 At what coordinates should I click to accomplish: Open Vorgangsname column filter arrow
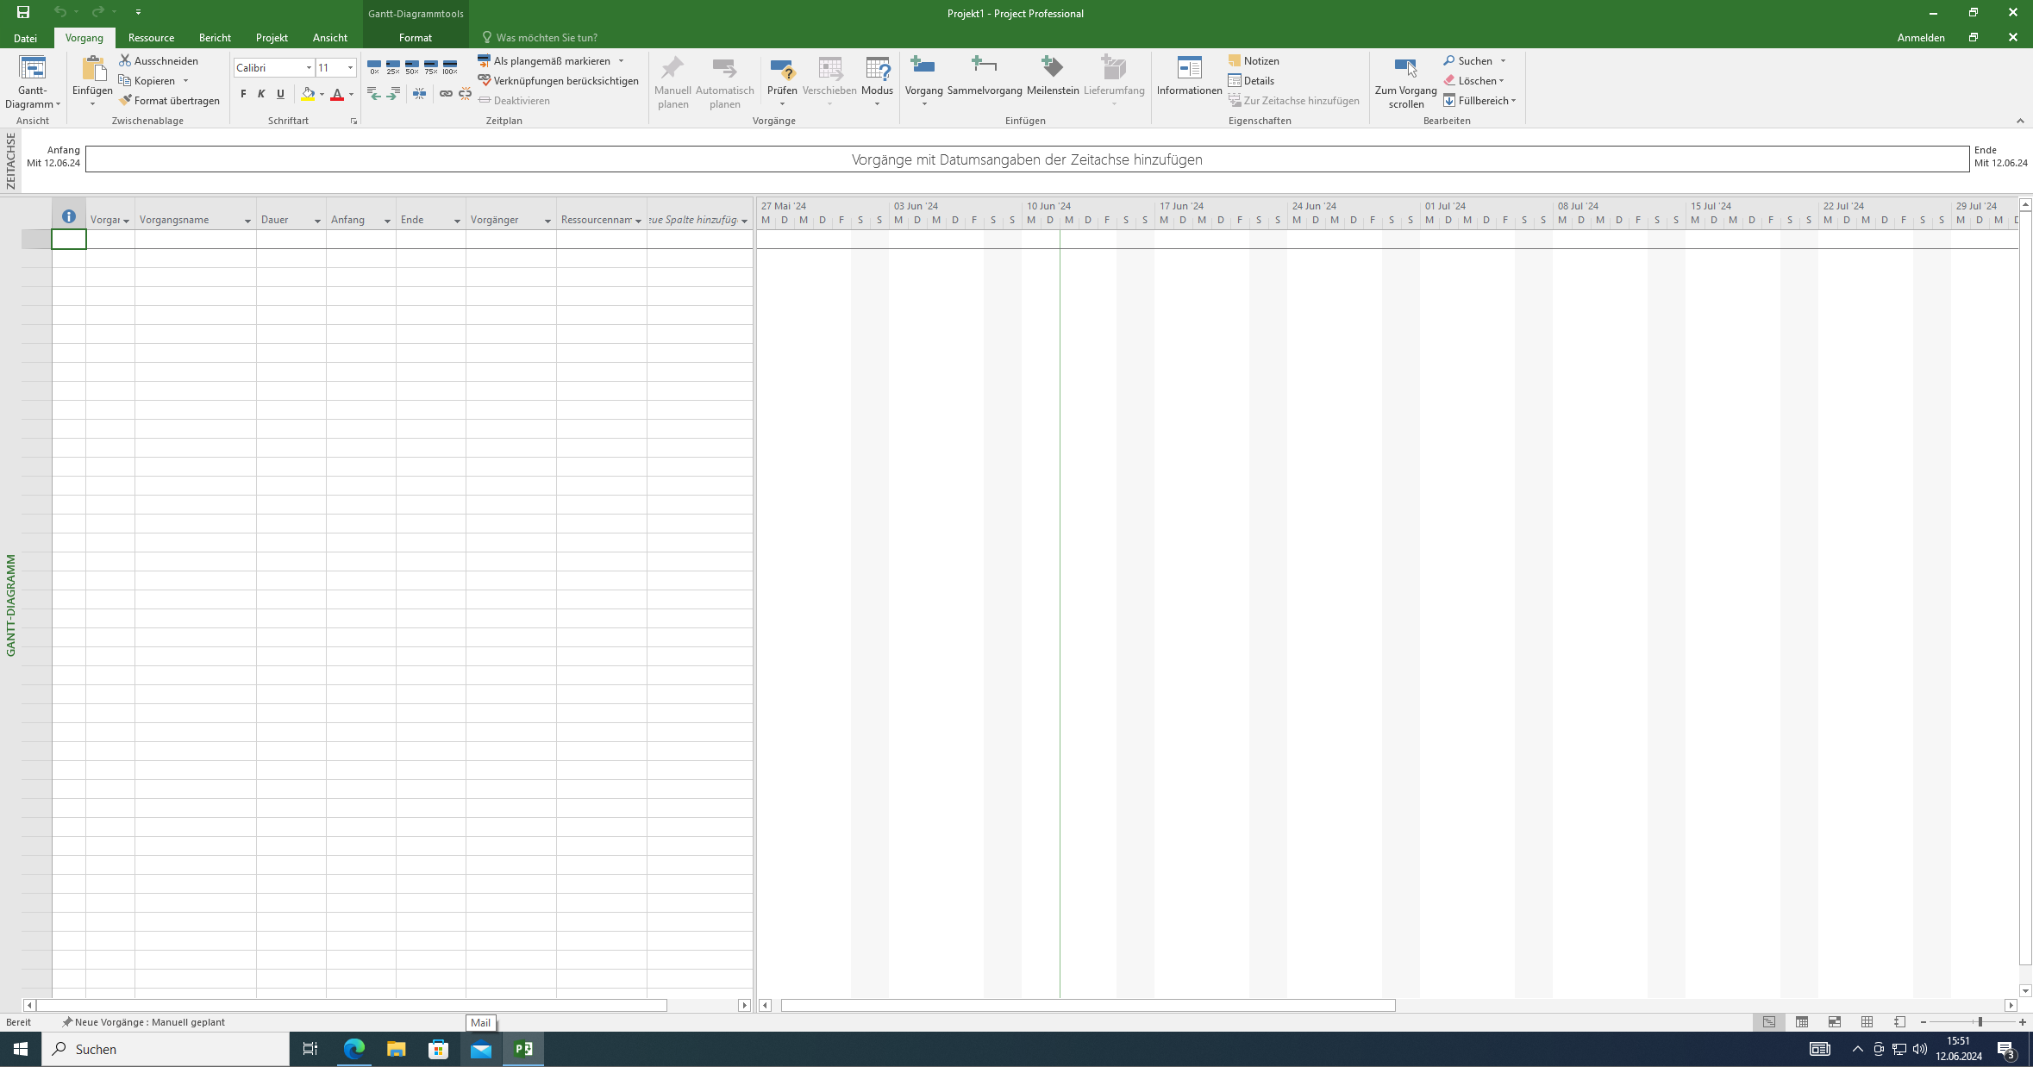pyautogui.click(x=247, y=221)
